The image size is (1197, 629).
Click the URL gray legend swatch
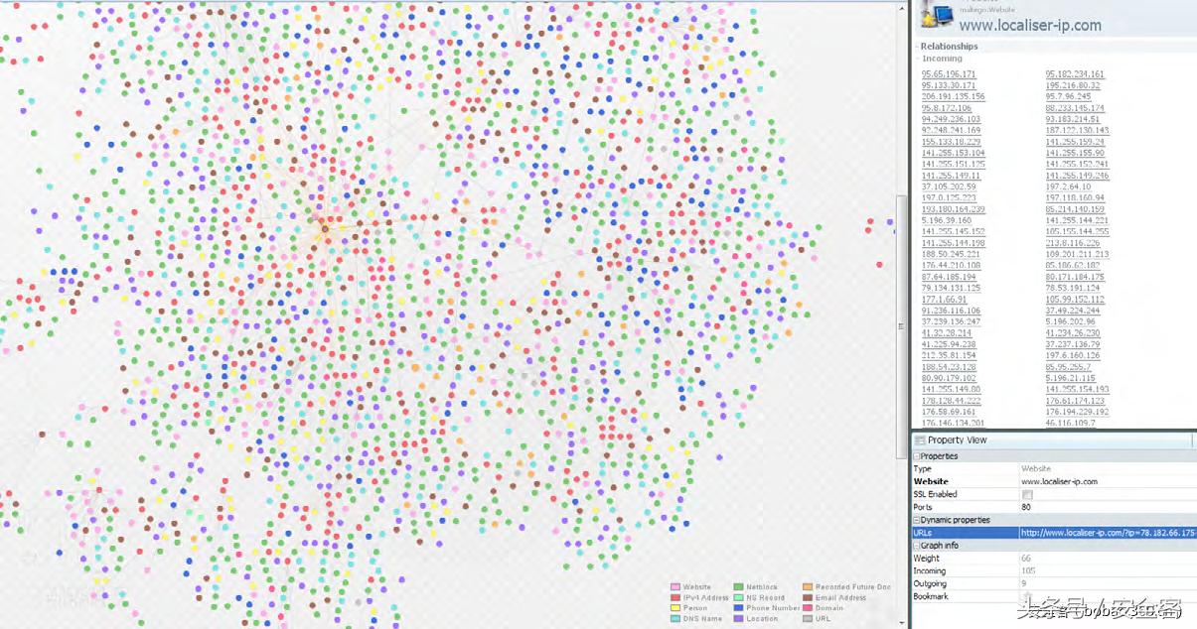[x=809, y=618]
